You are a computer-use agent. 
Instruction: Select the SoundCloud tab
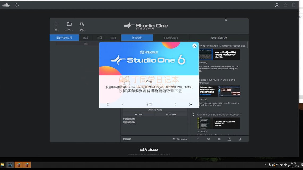[x=171, y=38]
